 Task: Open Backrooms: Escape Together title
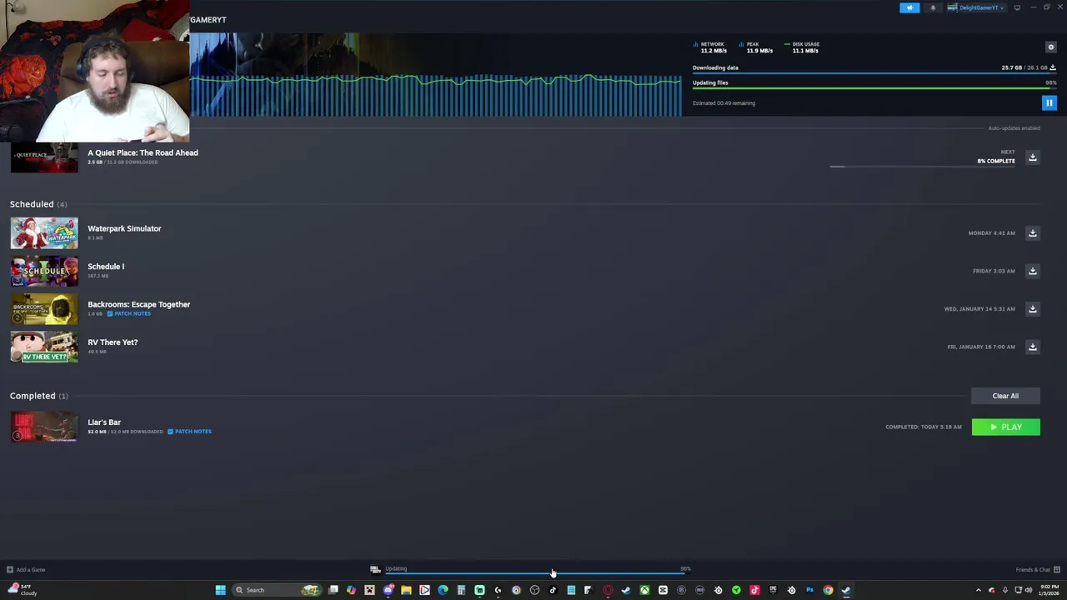[138, 304]
